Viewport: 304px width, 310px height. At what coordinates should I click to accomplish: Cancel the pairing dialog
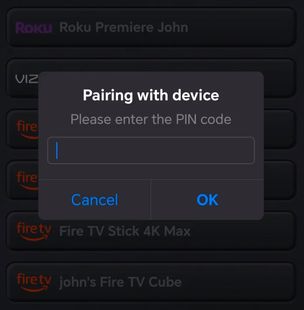tap(95, 200)
